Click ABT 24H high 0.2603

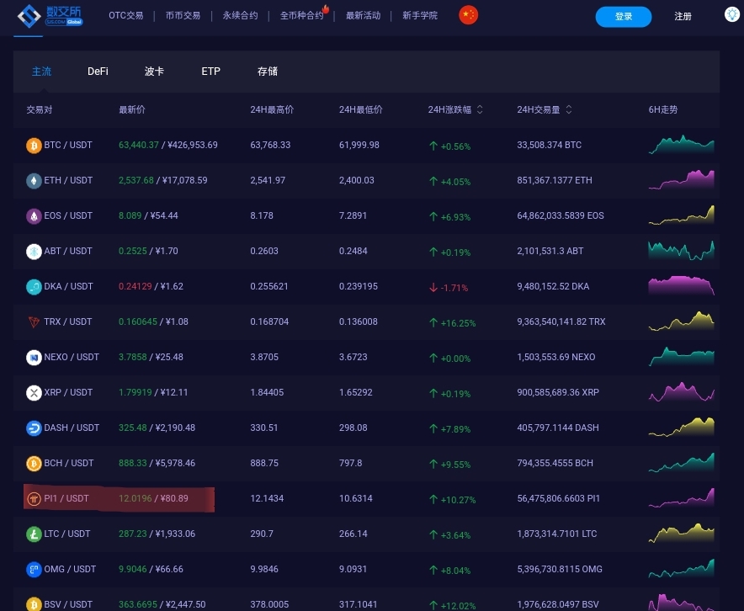[x=263, y=252]
